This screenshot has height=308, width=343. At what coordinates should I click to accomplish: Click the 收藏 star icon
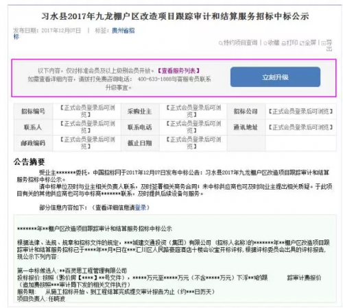pyautogui.click(x=265, y=43)
